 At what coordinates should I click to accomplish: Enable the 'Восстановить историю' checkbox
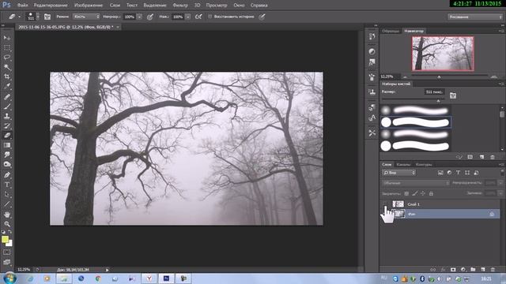210,17
